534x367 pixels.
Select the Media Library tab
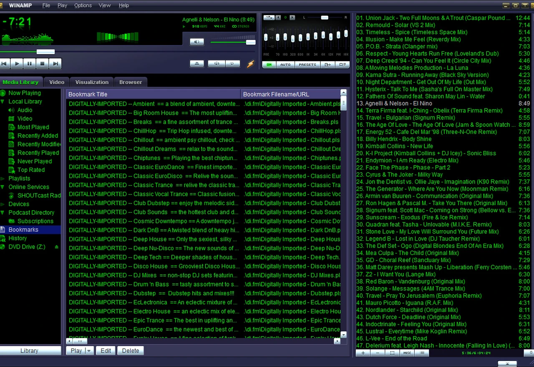(20, 82)
